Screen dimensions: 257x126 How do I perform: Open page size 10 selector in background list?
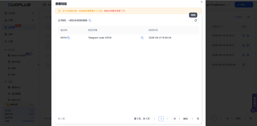(x=229, y=119)
